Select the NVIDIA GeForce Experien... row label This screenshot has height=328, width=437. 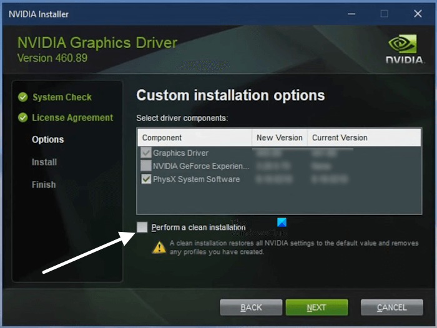pos(201,166)
